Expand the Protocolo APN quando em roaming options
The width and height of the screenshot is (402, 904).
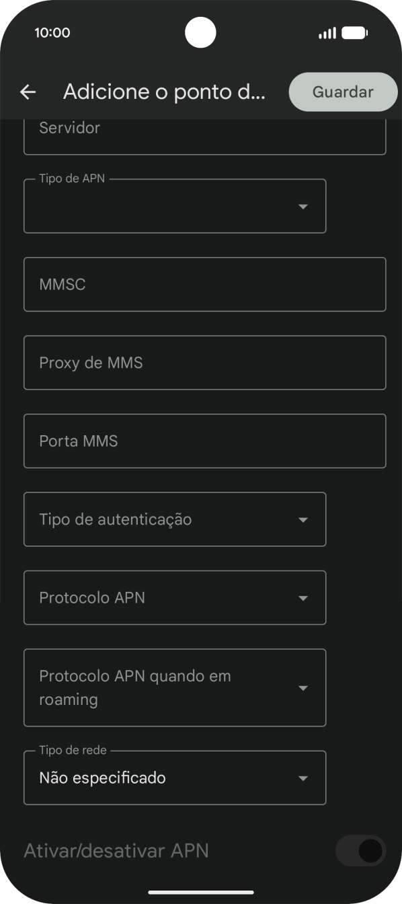pos(175,687)
